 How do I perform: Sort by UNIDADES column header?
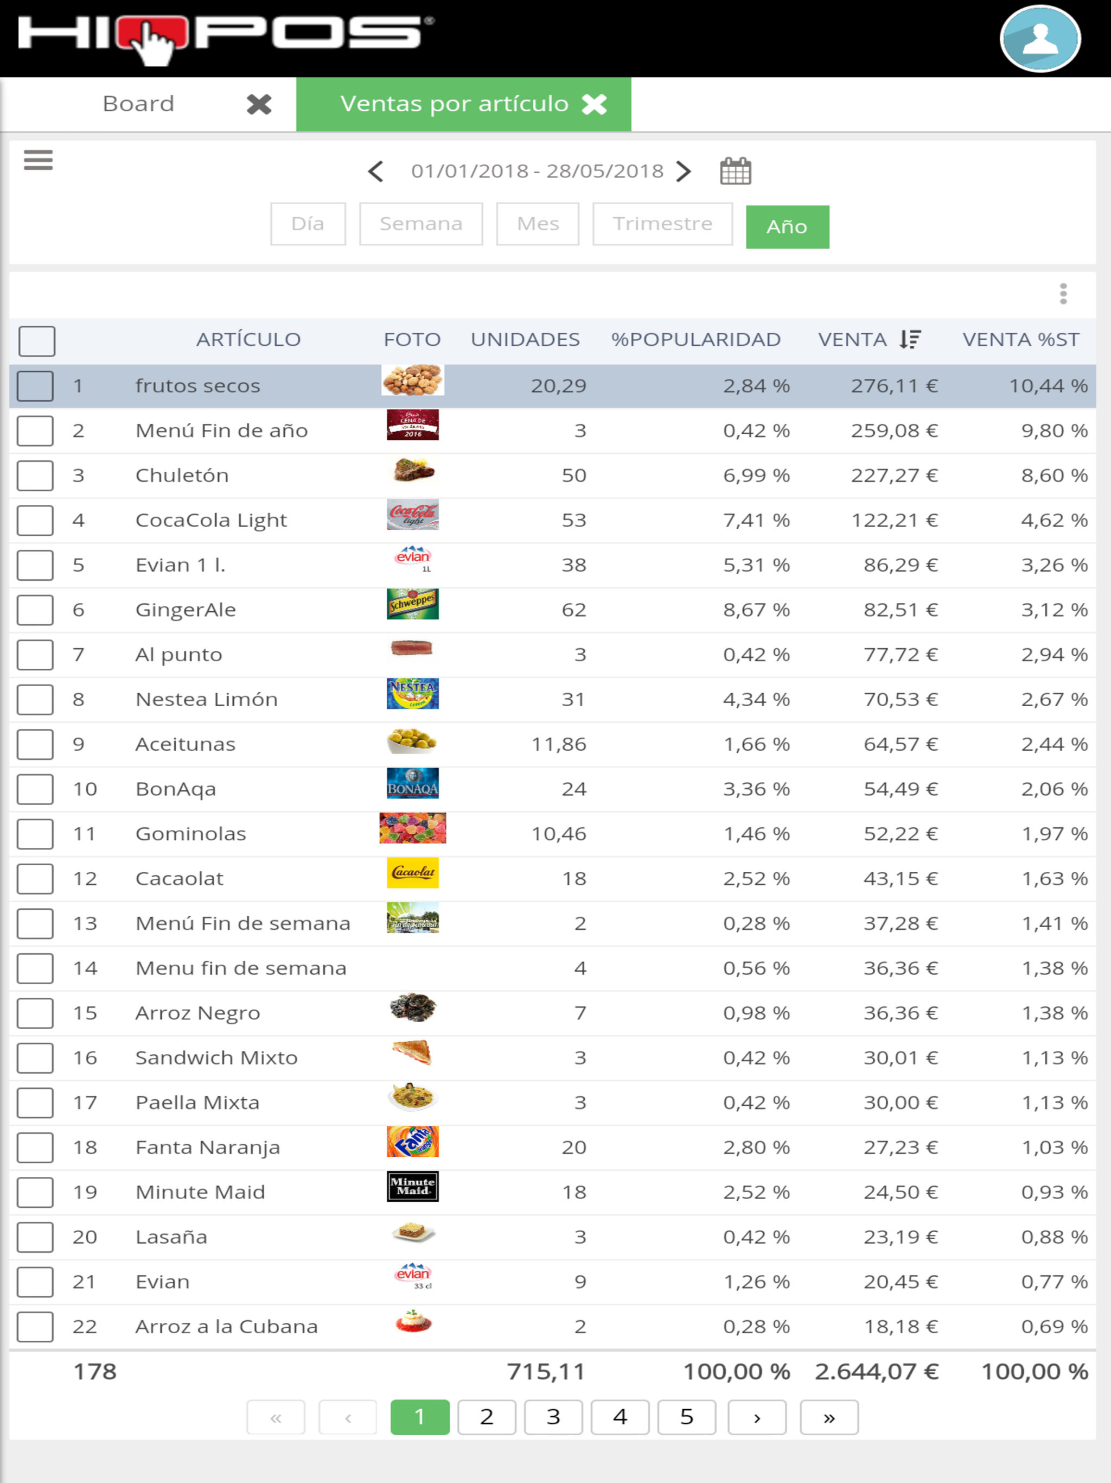(525, 339)
